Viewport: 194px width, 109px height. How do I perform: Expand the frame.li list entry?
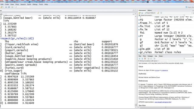tap(139, 23)
